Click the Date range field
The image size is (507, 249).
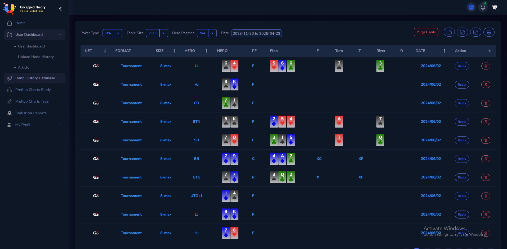click(x=256, y=33)
